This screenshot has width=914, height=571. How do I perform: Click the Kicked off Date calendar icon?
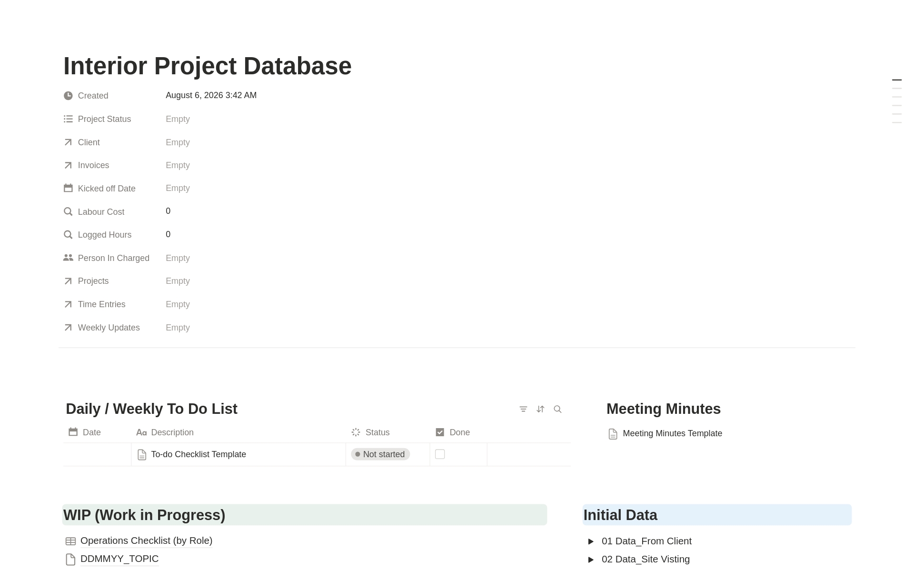(68, 188)
